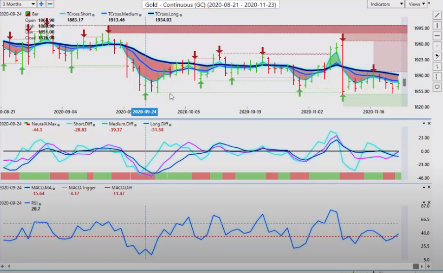Collapse the RSI panel with arrow

pyautogui.click(x=424, y=203)
